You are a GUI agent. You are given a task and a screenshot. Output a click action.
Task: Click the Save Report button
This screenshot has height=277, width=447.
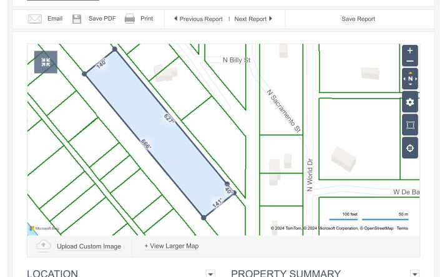(x=358, y=19)
